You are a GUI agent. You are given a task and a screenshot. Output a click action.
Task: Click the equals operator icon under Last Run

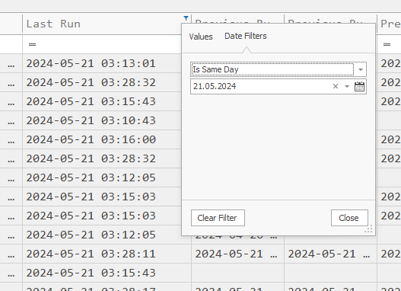pyautogui.click(x=32, y=44)
